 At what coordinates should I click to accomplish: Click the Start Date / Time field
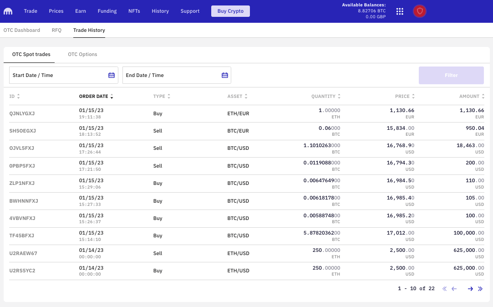coord(59,75)
